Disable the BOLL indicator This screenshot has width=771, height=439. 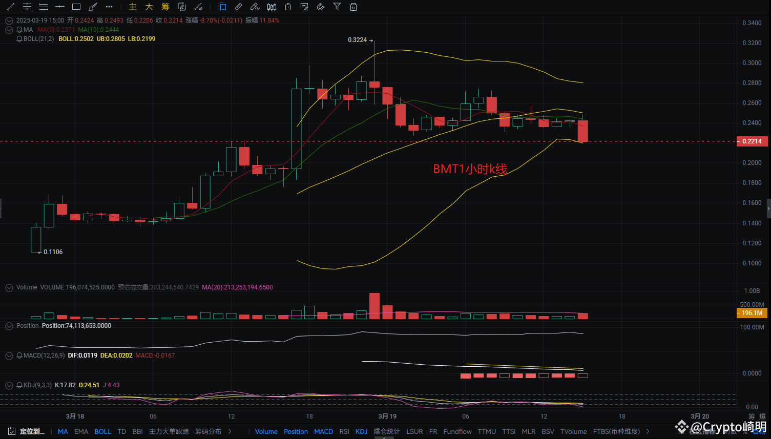tap(103, 431)
